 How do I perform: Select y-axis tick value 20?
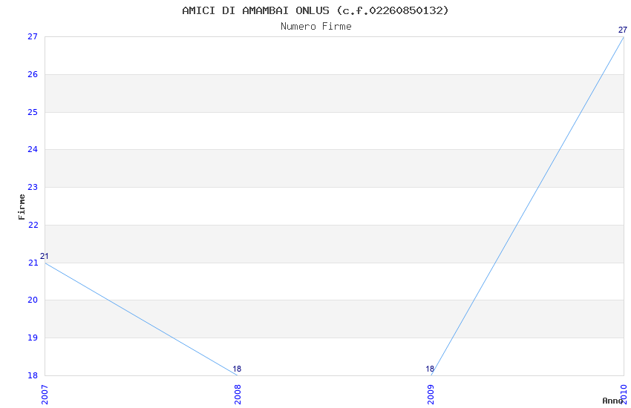[x=33, y=300]
